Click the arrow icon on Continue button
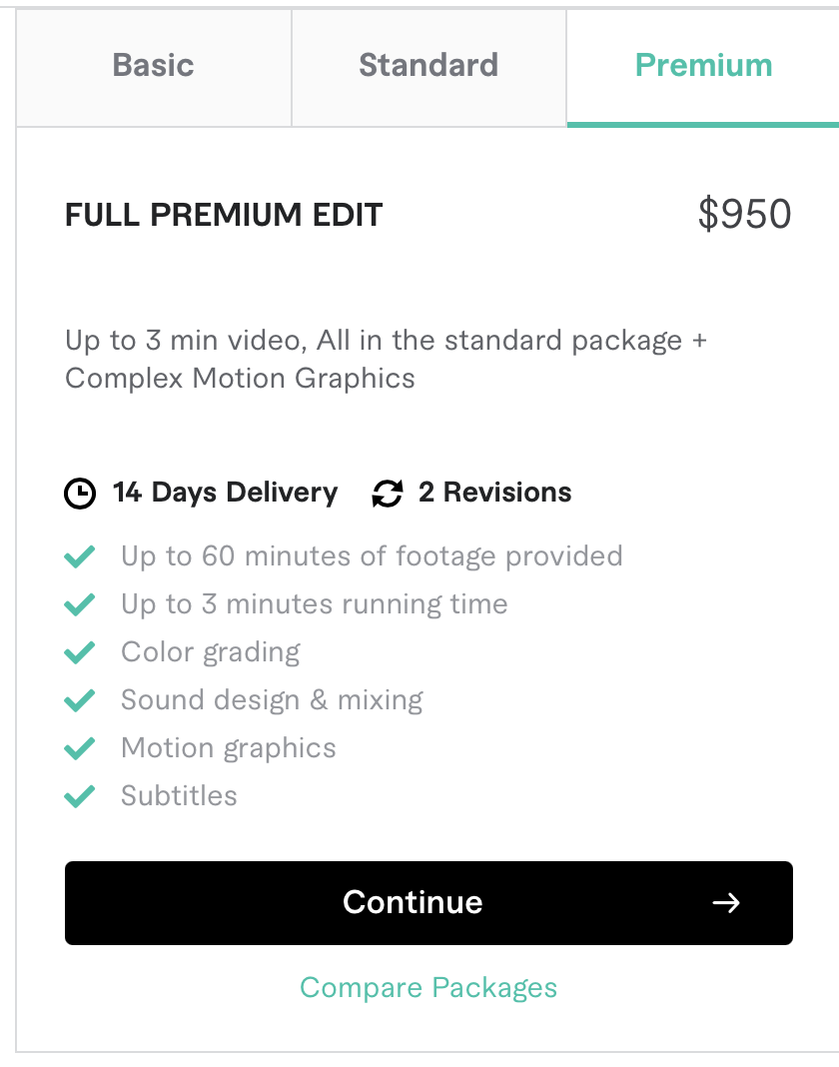The image size is (839, 1067). [726, 903]
